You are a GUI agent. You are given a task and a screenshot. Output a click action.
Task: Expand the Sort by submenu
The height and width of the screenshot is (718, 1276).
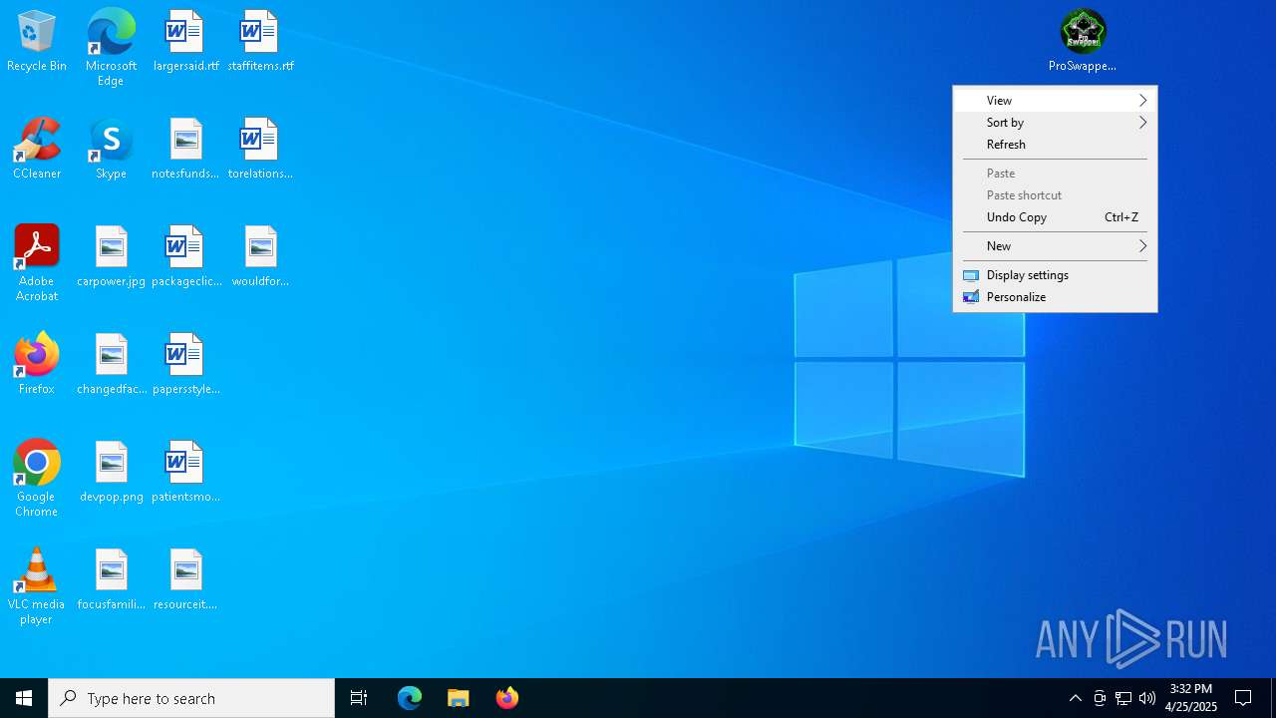1055,123
